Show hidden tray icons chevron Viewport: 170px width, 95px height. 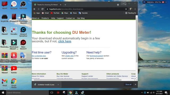point(142,93)
